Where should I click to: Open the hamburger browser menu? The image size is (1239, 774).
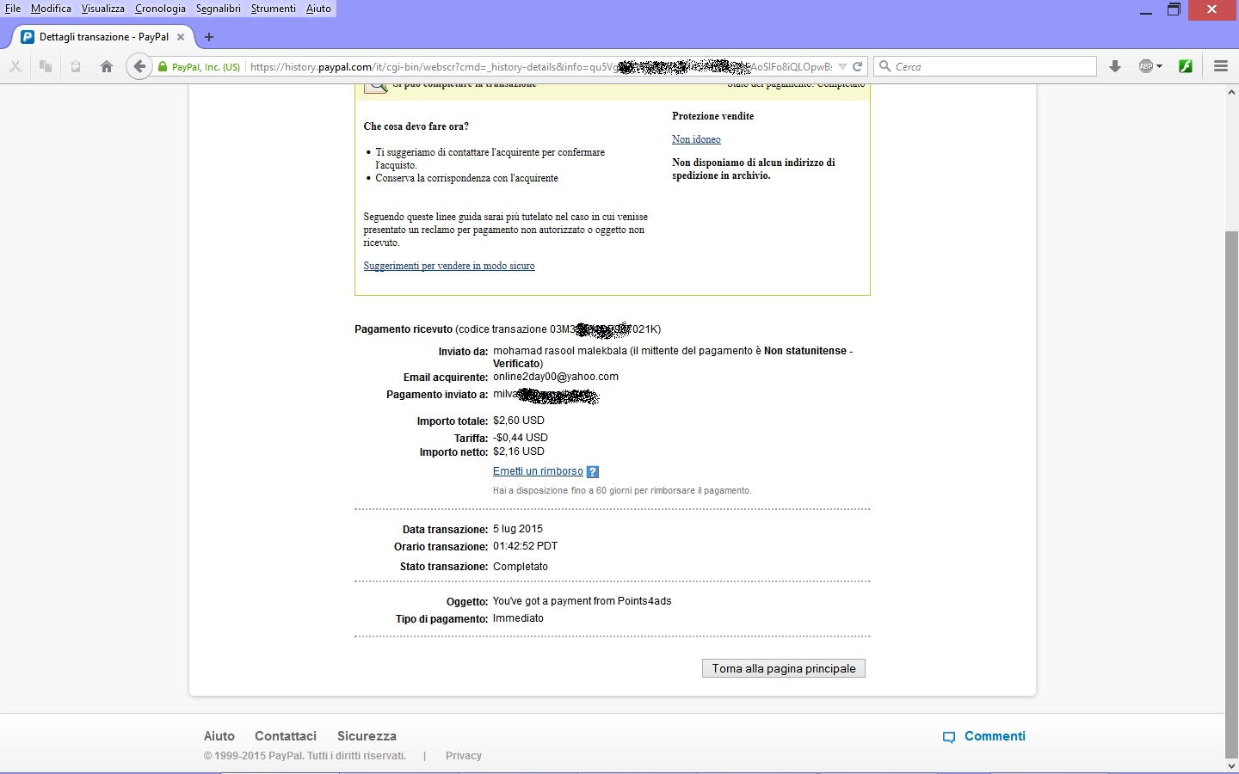tap(1220, 66)
